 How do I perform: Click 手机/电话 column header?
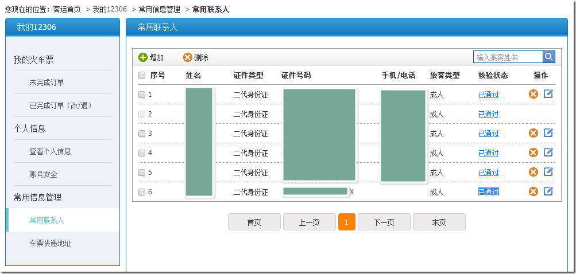pos(399,76)
